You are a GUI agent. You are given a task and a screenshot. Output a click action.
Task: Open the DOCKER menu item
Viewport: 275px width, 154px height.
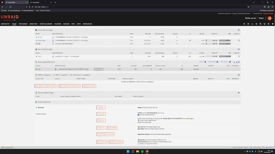pyautogui.click(x=66, y=24)
